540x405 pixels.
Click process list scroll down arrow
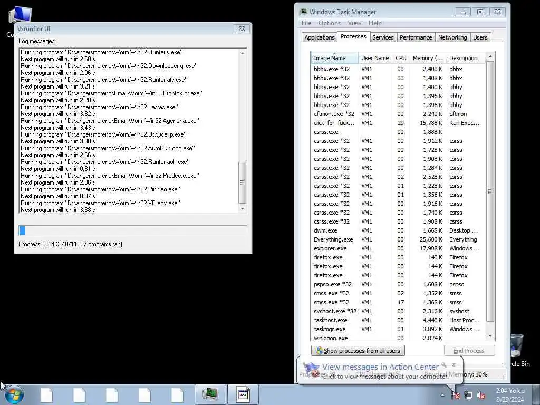[490, 336]
